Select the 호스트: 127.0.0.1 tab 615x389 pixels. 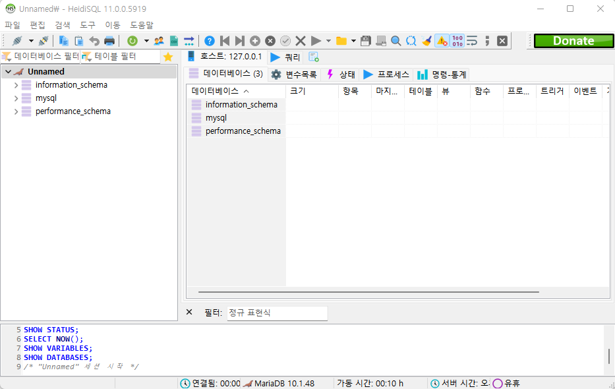click(x=225, y=57)
